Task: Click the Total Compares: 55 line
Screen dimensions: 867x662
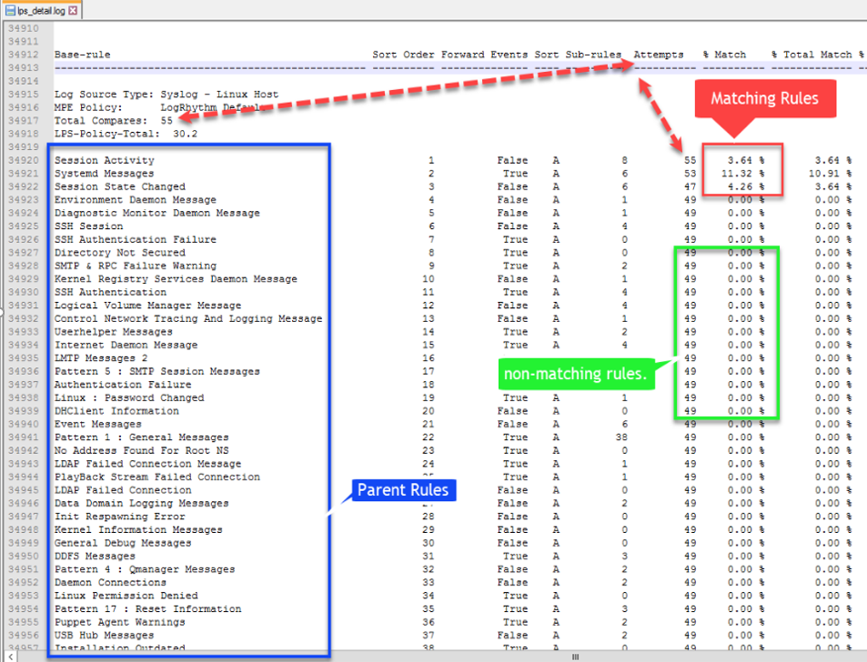Action: (113, 120)
